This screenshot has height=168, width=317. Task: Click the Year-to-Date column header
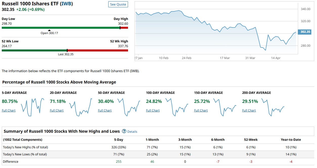(291, 139)
